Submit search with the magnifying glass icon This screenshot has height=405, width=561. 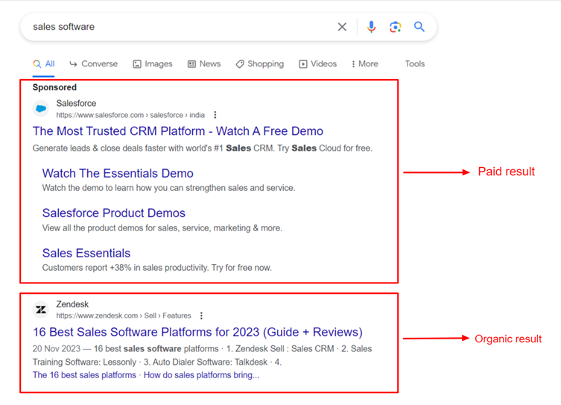pos(419,27)
